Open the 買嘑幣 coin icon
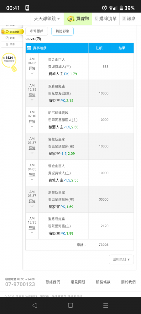The width and height of the screenshot is (141, 314). click(70, 19)
